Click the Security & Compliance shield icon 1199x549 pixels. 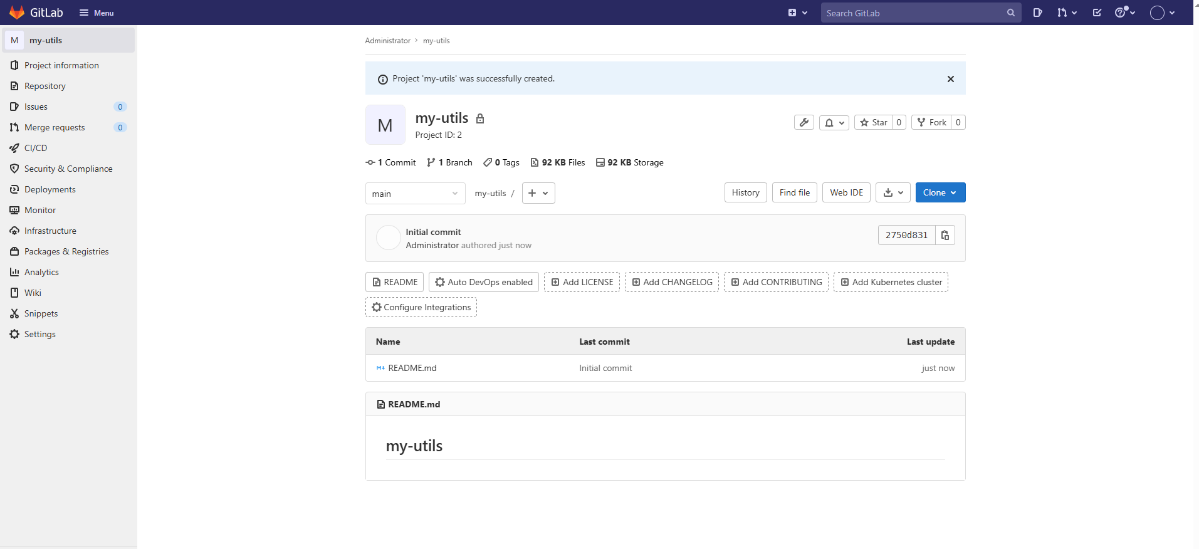[x=14, y=169]
